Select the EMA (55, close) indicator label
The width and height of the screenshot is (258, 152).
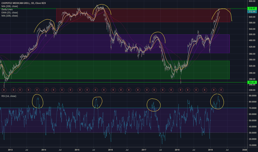pyautogui.click(x=10, y=12)
